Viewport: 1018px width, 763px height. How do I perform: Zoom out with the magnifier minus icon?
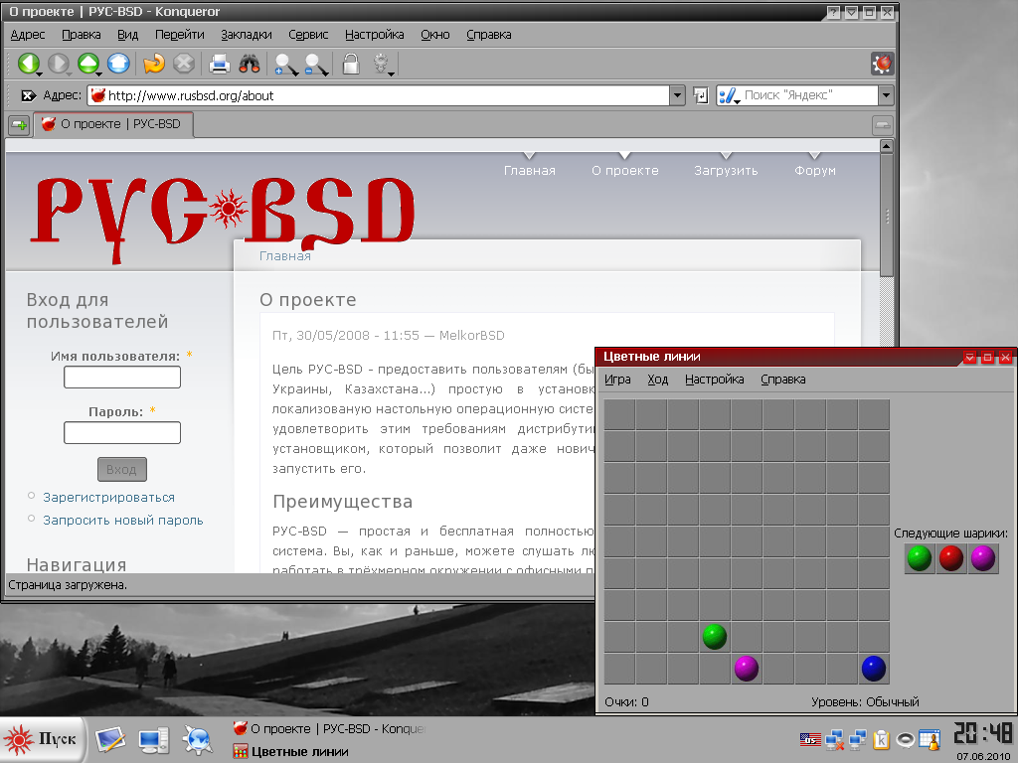[316, 64]
